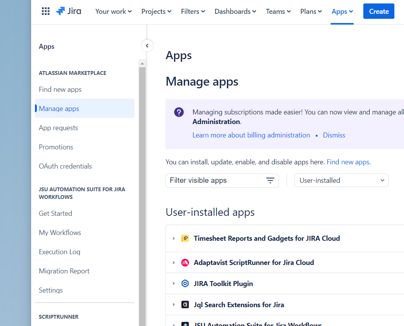Open the Projects menu
This screenshot has height=326, width=404.
click(156, 12)
